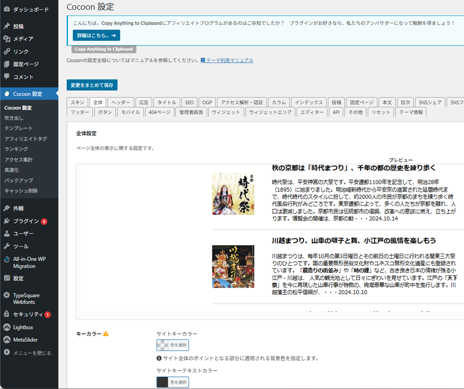Open the 吹き出し submenu item

(x=14, y=118)
